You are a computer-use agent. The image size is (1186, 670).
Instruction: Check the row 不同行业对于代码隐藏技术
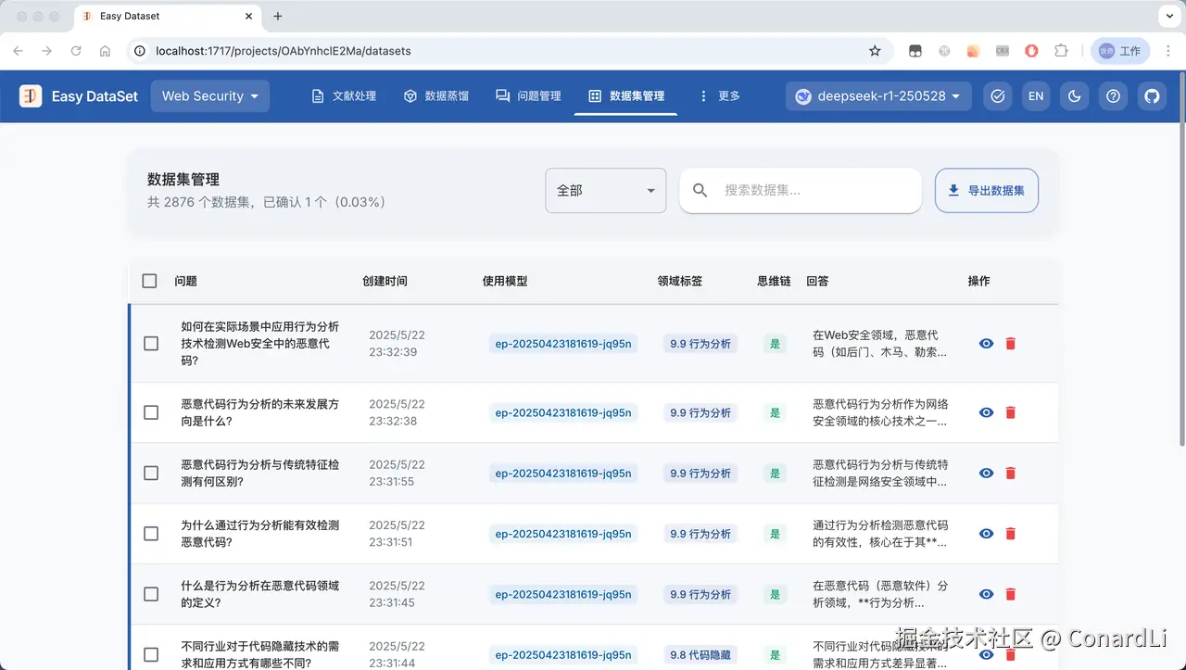tap(151, 654)
